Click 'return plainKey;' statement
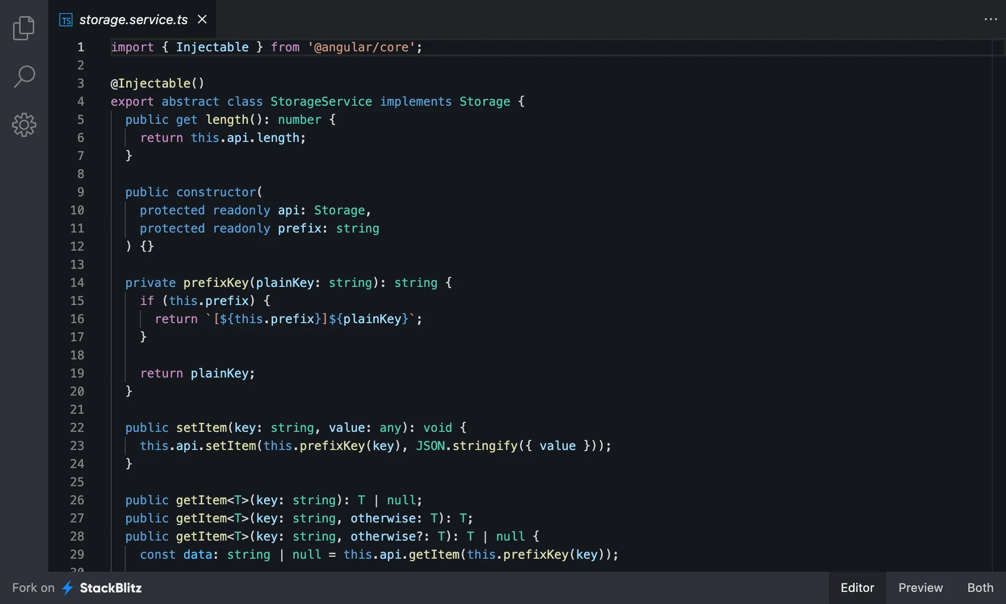The height and width of the screenshot is (604, 1006). (198, 373)
